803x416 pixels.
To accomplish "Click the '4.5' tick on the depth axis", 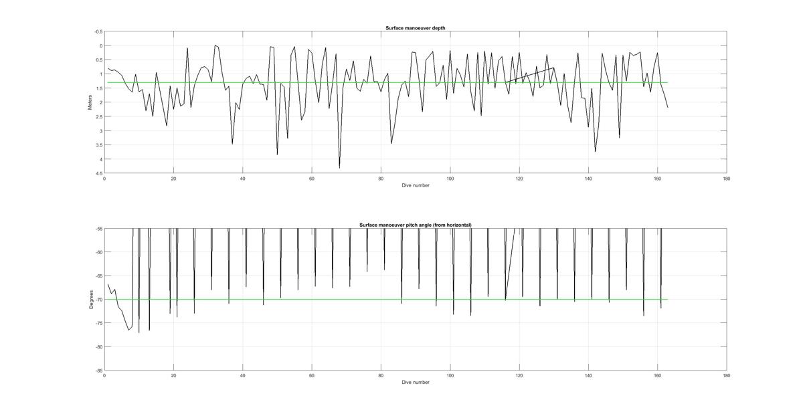I will click(100, 173).
